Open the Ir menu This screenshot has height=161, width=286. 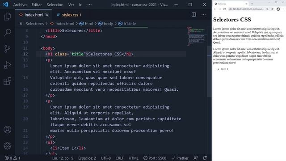pos(80,5)
